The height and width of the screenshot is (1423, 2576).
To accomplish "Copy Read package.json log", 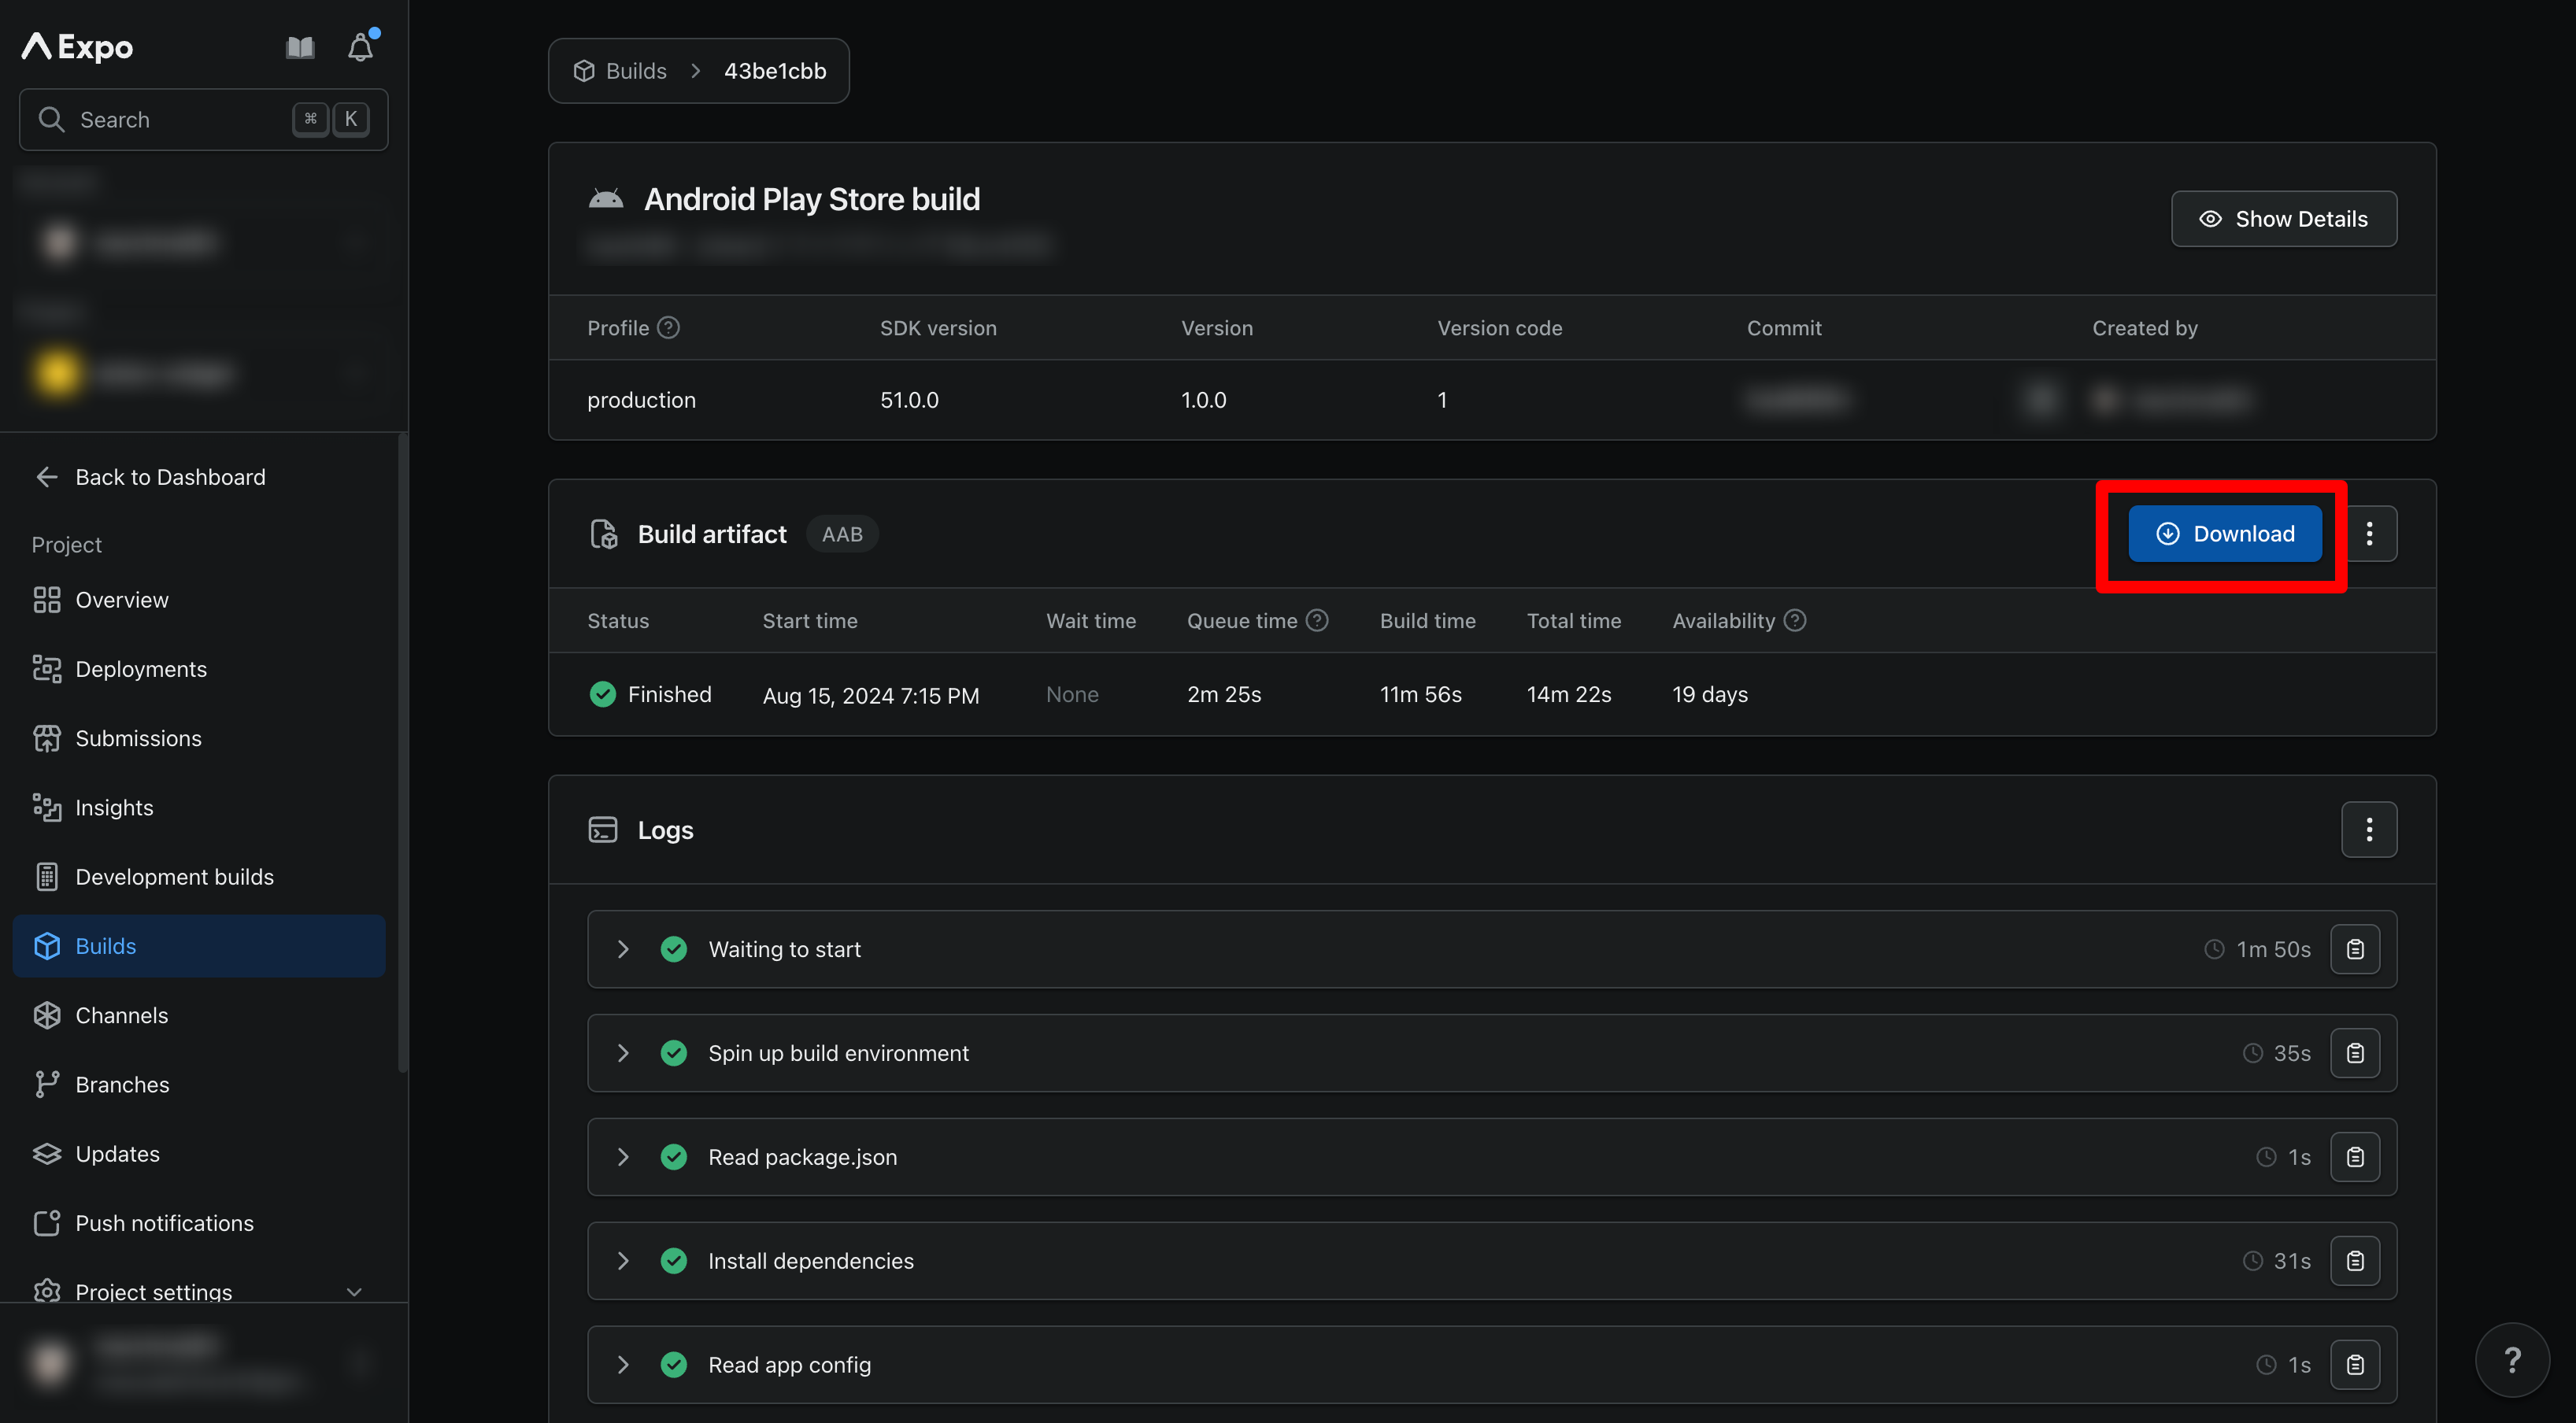I will pos(2355,1157).
